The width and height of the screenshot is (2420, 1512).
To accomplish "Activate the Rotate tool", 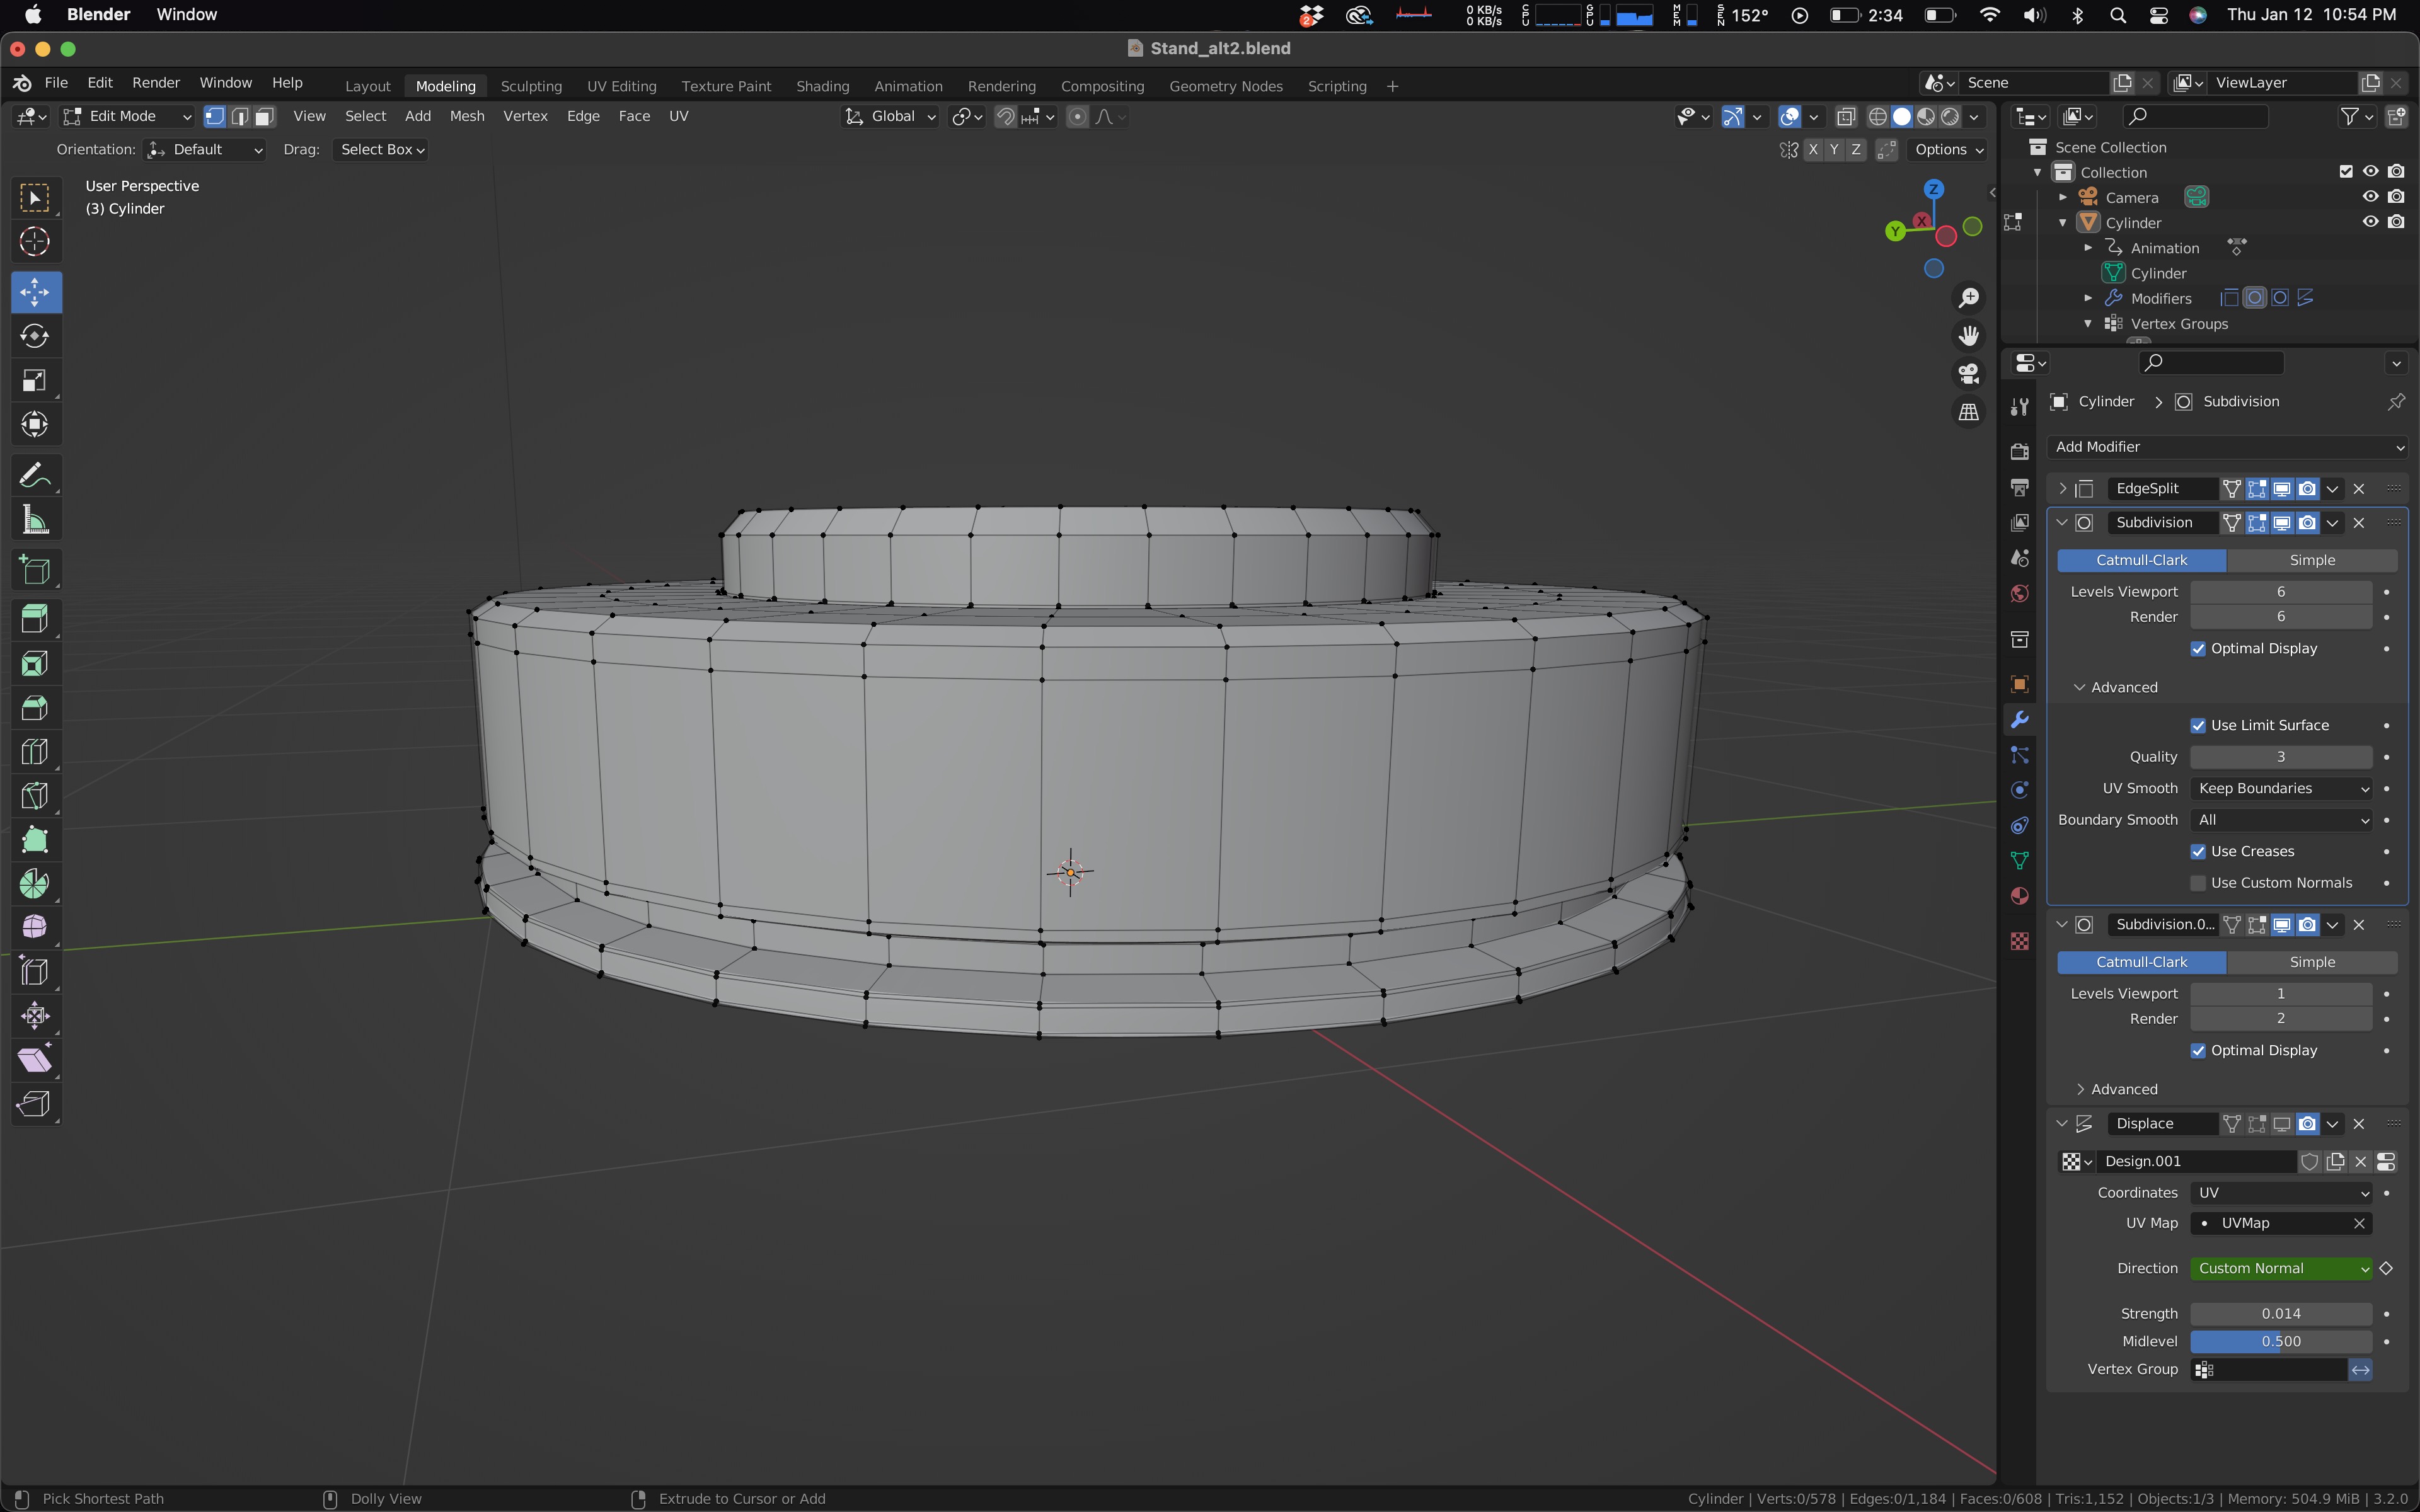I will click(35, 336).
